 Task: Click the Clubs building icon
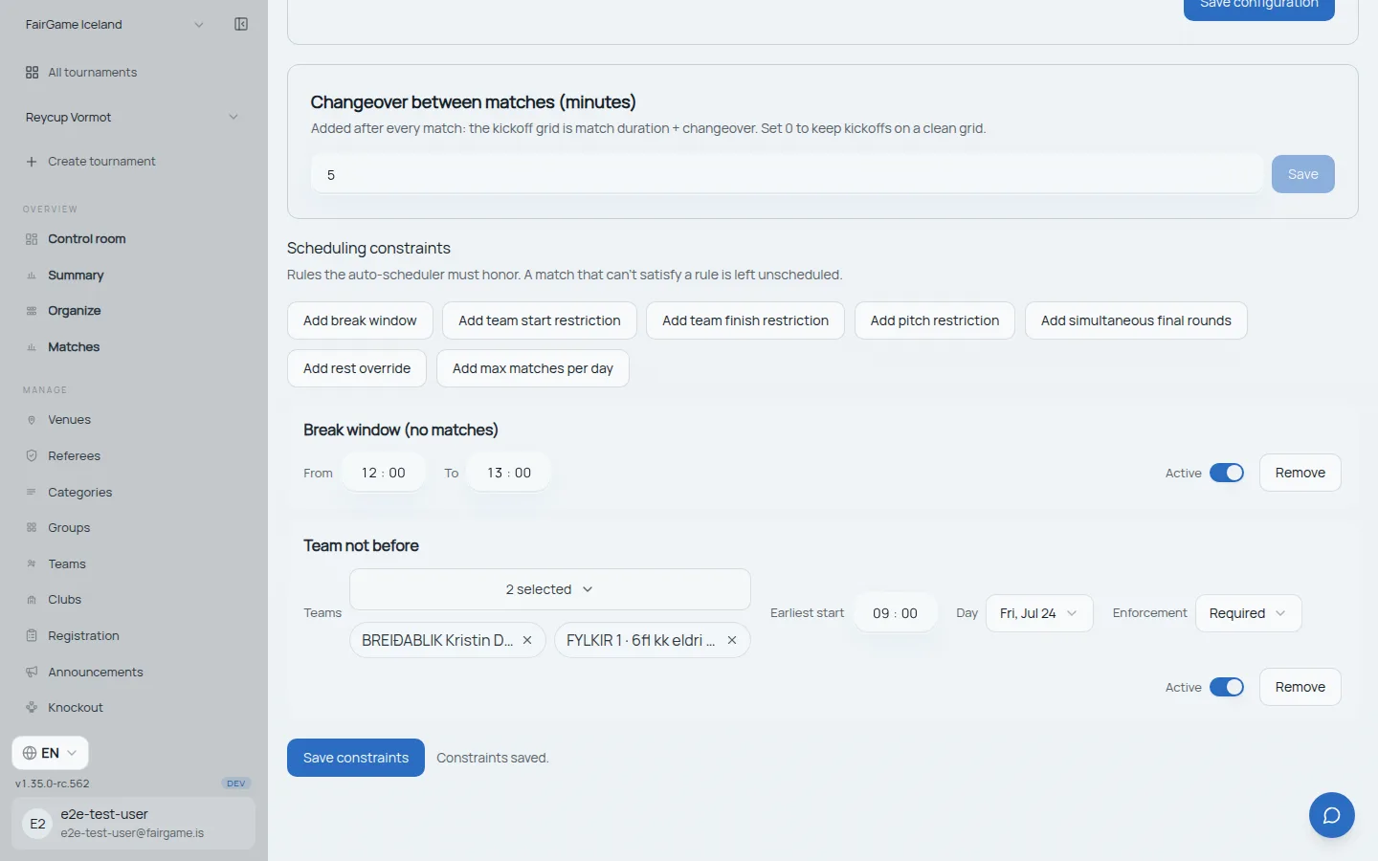pos(32,600)
